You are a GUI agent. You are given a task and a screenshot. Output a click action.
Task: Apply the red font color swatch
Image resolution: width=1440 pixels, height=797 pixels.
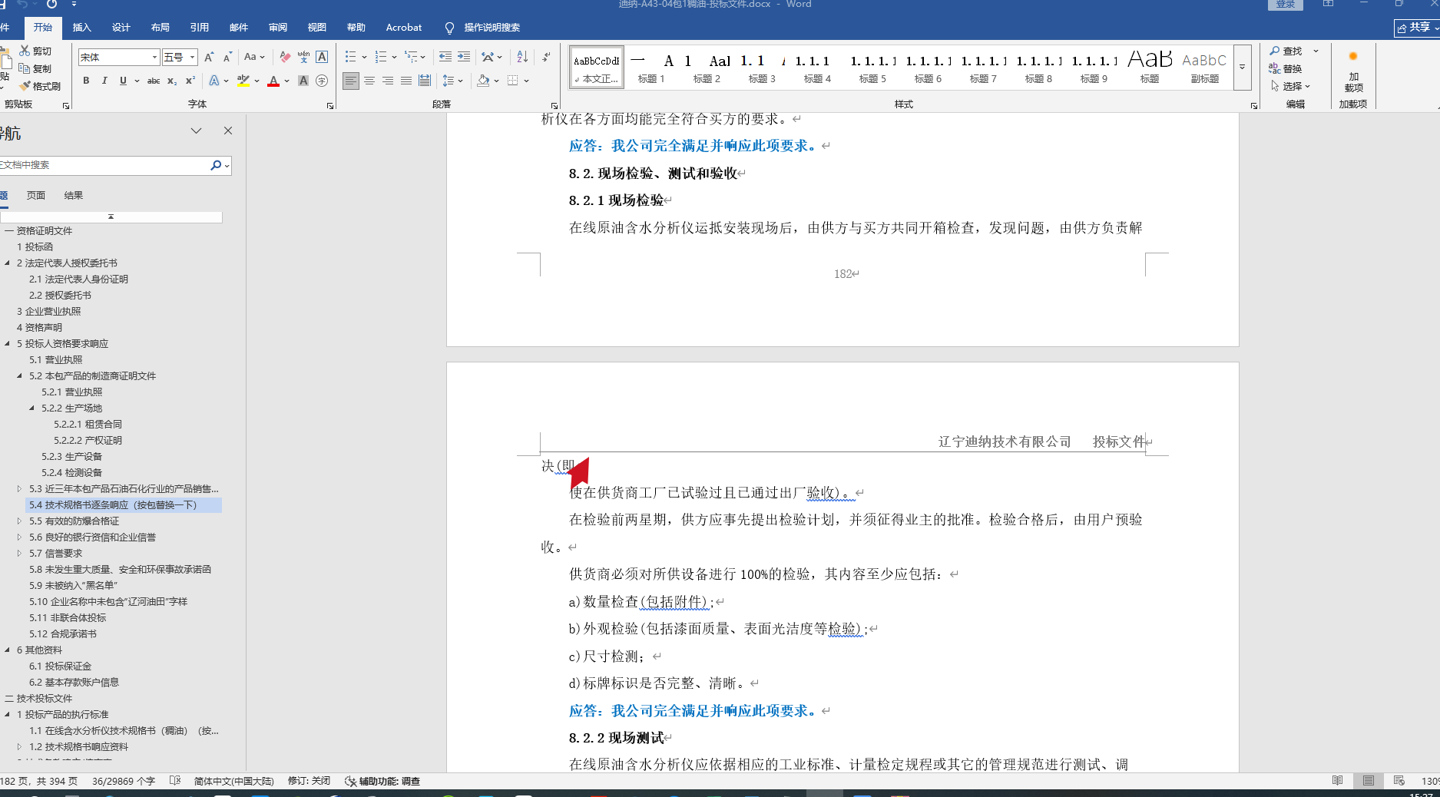[x=273, y=81]
